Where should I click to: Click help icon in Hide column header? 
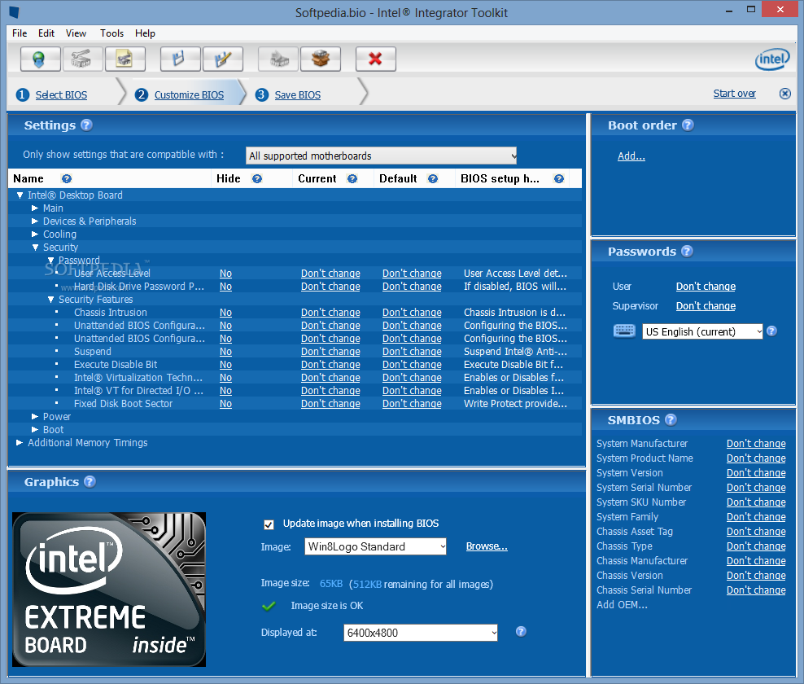(257, 178)
